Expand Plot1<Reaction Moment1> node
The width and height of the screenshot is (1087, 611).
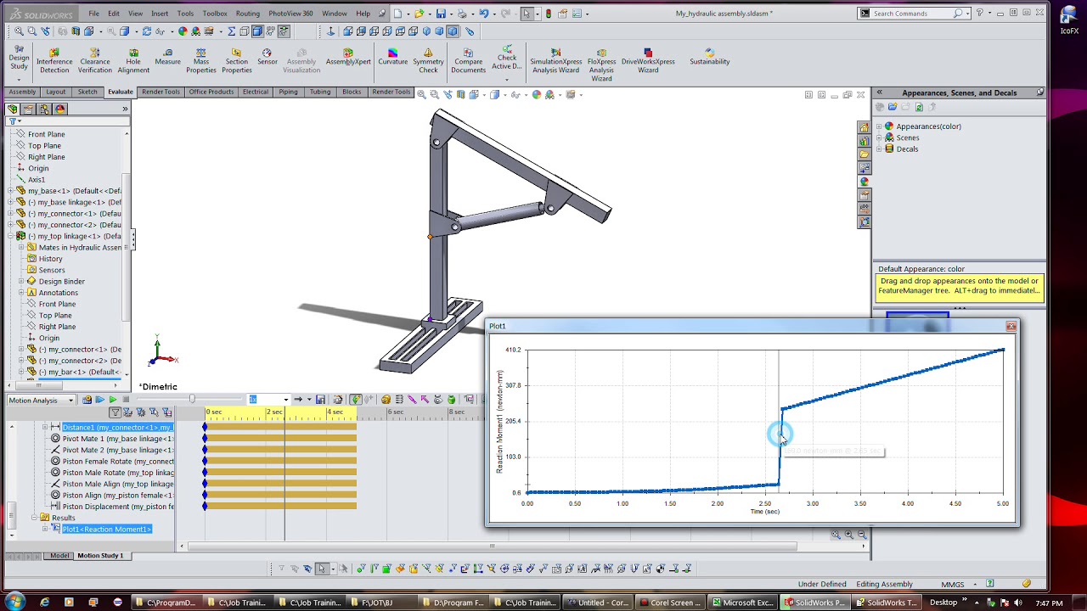(x=45, y=529)
